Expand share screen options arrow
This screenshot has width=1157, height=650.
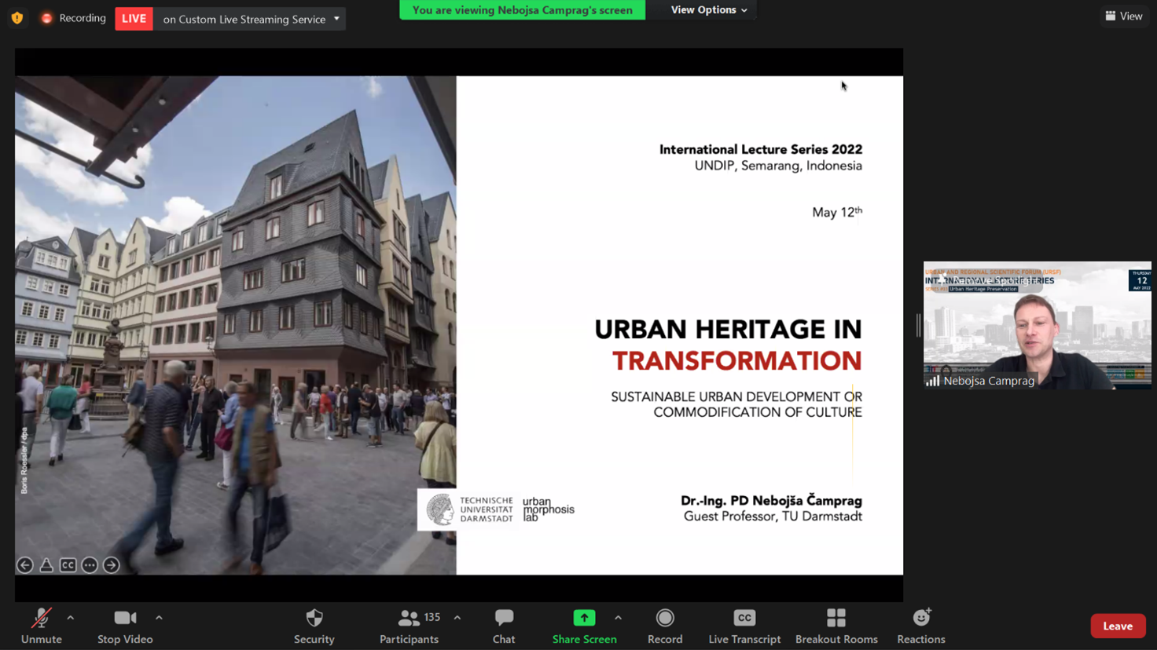tap(618, 618)
